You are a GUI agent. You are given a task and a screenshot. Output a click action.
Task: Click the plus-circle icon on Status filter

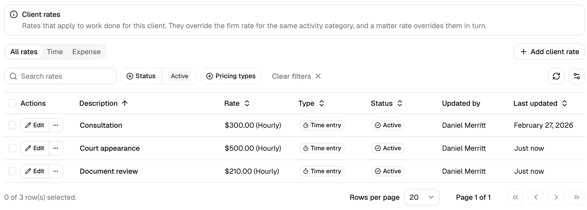pyautogui.click(x=130, y=76)
